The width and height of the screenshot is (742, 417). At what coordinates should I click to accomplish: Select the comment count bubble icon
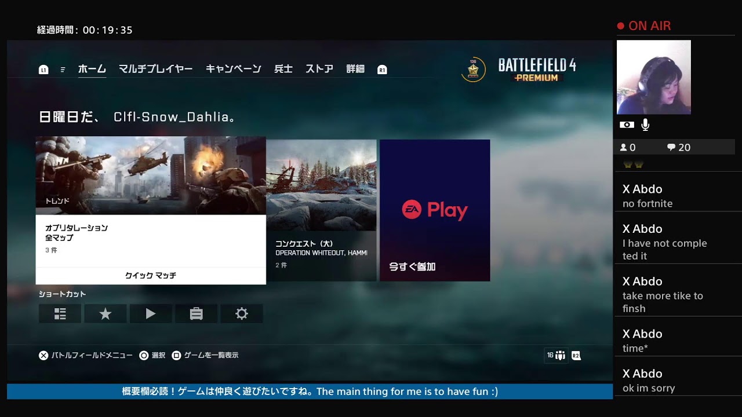pos(671,148)
